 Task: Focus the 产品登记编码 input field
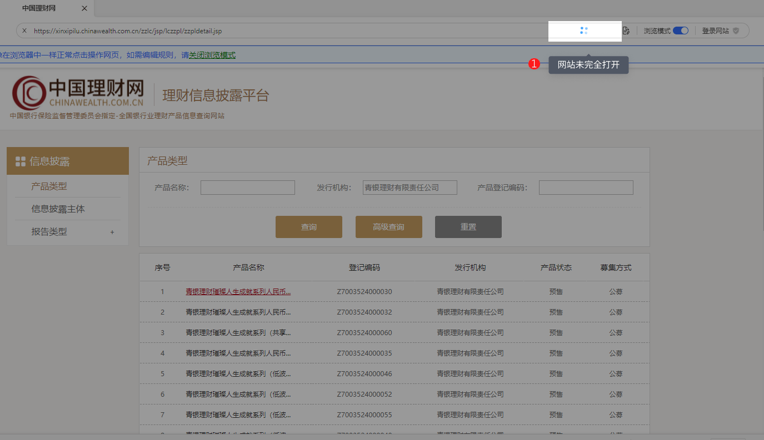point(586,188)
